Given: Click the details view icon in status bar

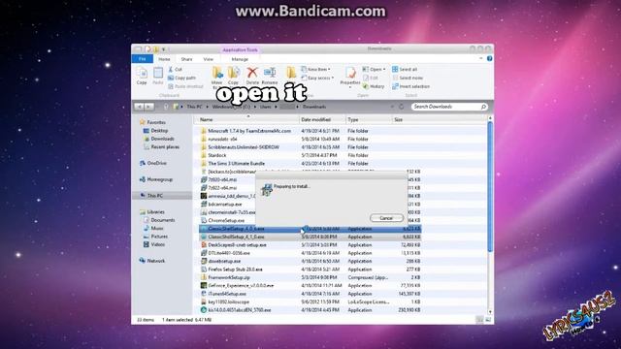Looking at the screenshot, I should tap(479, 320).
